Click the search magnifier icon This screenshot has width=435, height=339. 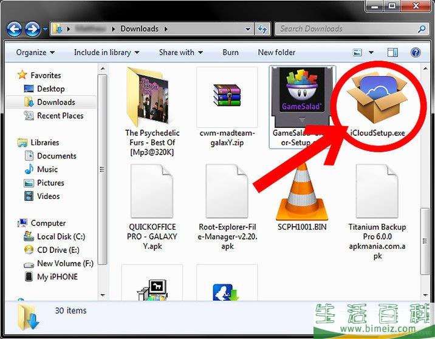(422, 29)
